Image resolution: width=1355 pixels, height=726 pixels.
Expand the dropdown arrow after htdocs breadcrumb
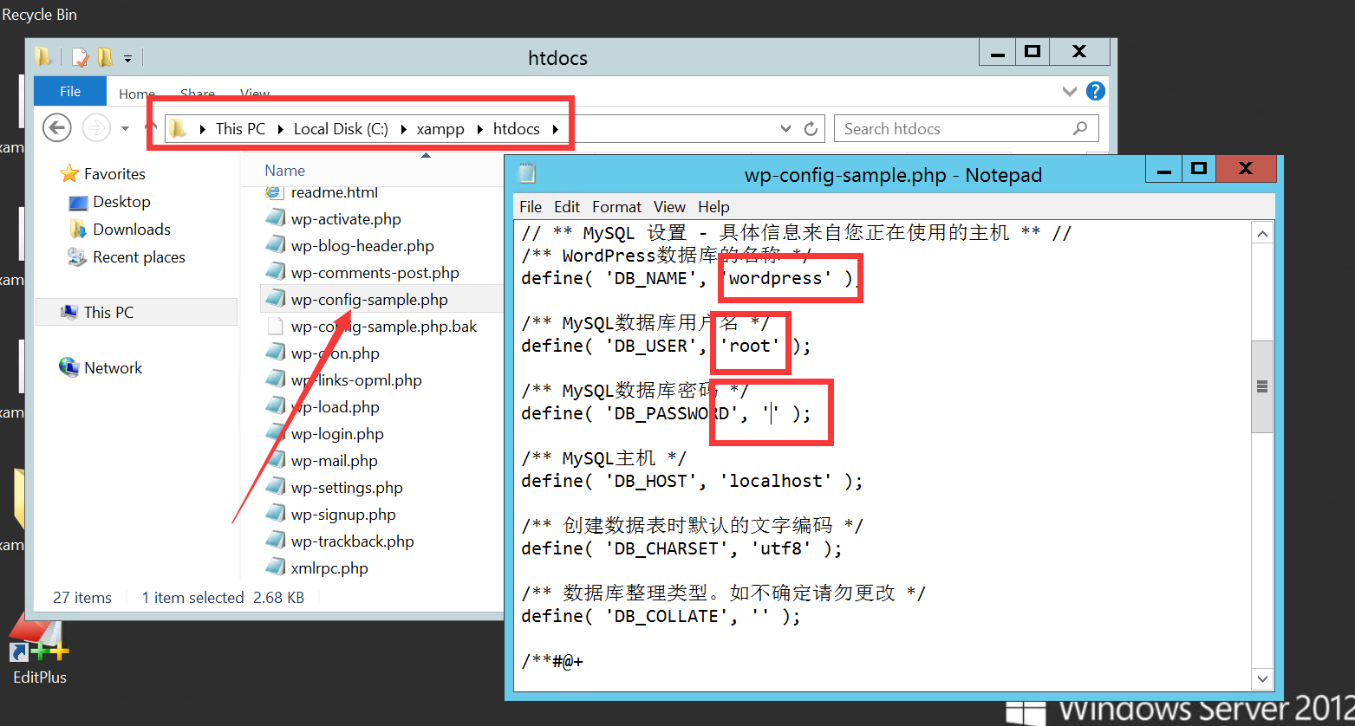click(557, 129)
